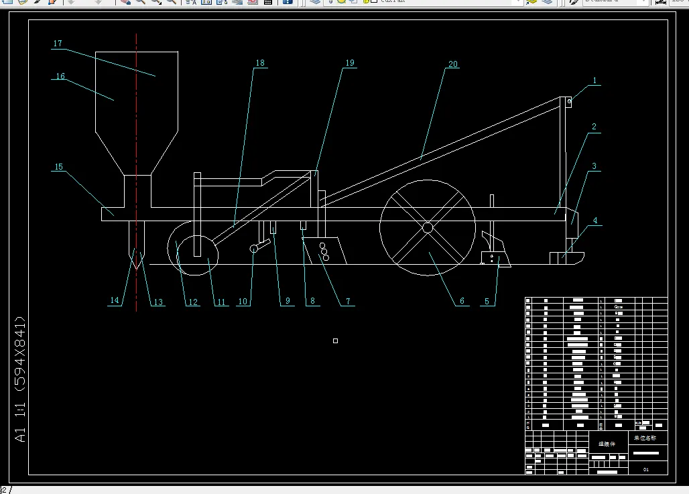Image resolution: width=689 pixels, height=494 pixels.
Task: Select part number 14 balloon label
Action: tap(114, 300)
